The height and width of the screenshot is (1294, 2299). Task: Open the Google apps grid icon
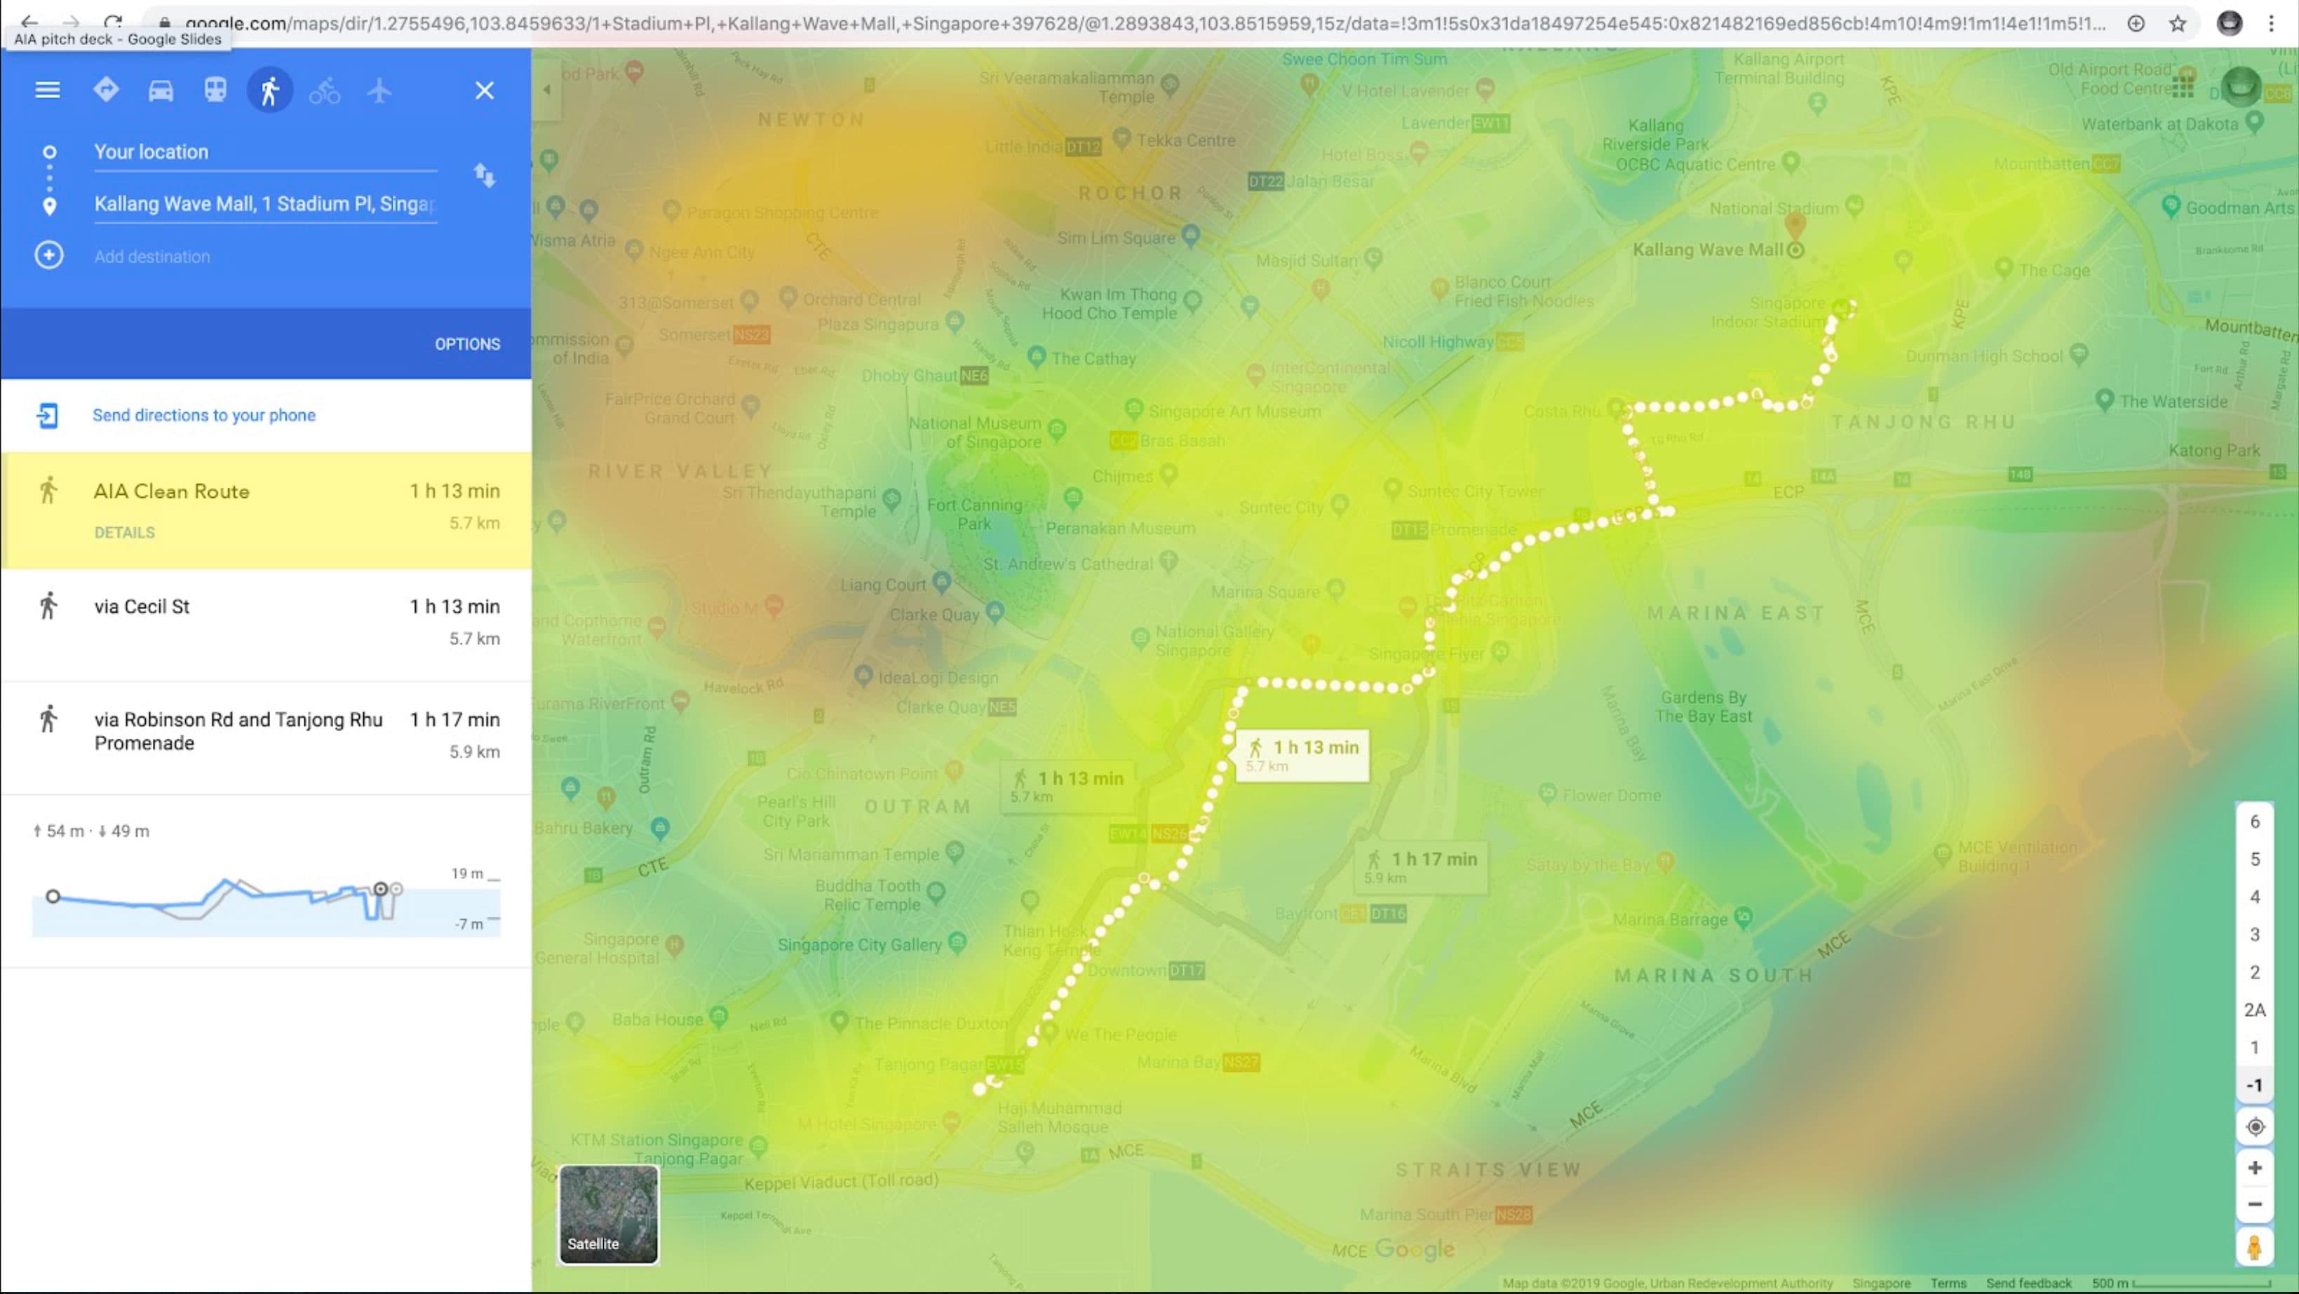coord(2183,88)
